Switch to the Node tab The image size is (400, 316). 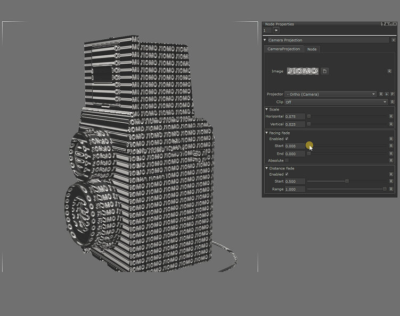tap(312, 49)
